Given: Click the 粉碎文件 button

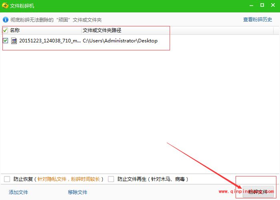Looking at the screenshot, I should [258, 192].
